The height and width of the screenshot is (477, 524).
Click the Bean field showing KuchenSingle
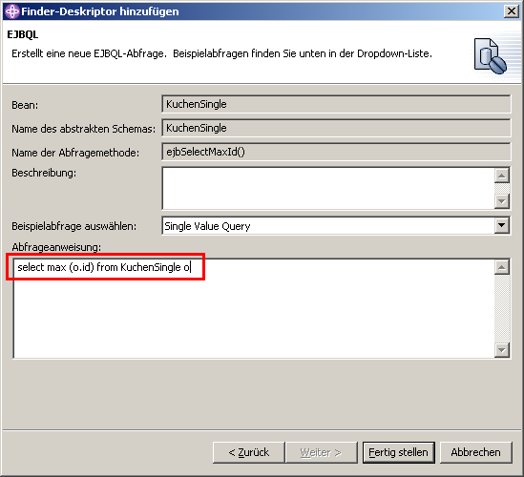(336, 104)
